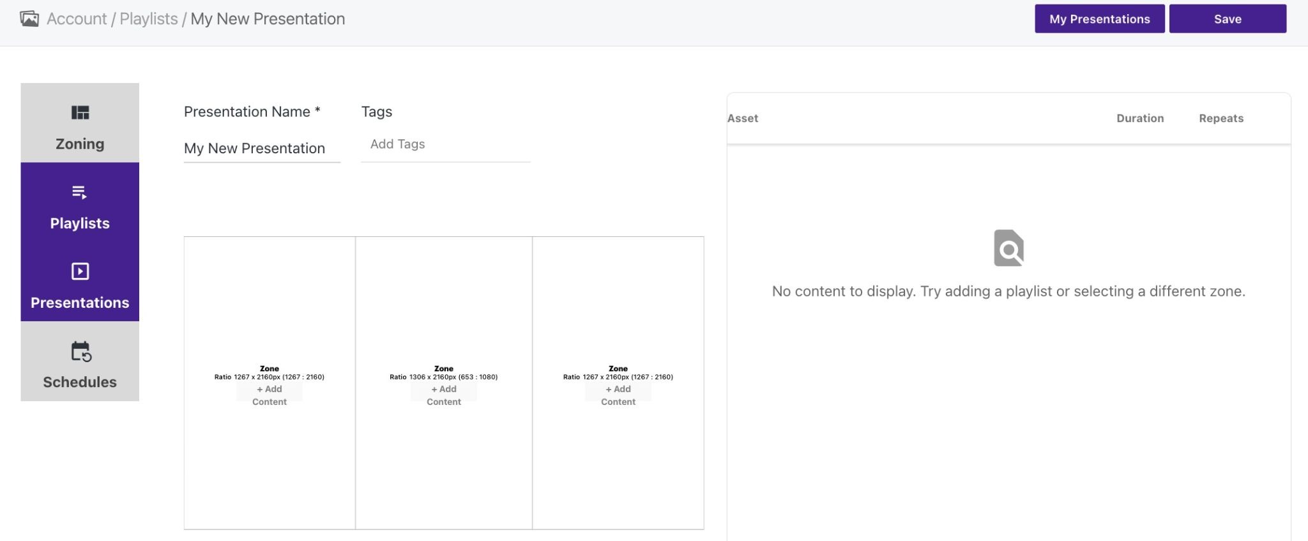The width and height of the screenshot is (1308, 541).
Task: Focus the Add Tags input
Action: click(x=446, y=144)
